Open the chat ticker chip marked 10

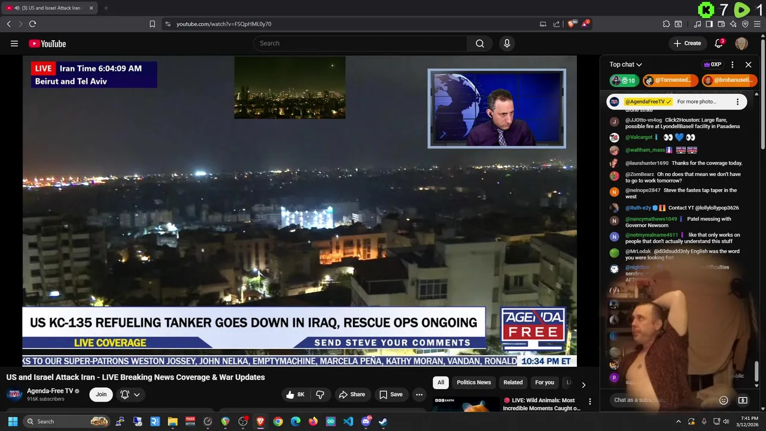[x=624, y=80]
